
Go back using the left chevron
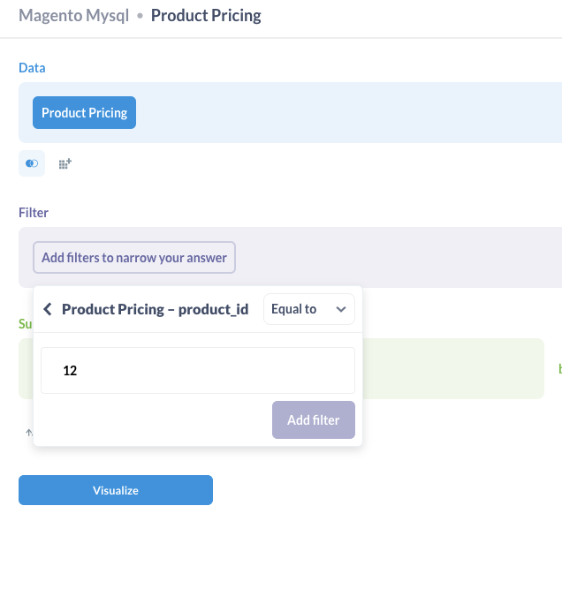48,309
